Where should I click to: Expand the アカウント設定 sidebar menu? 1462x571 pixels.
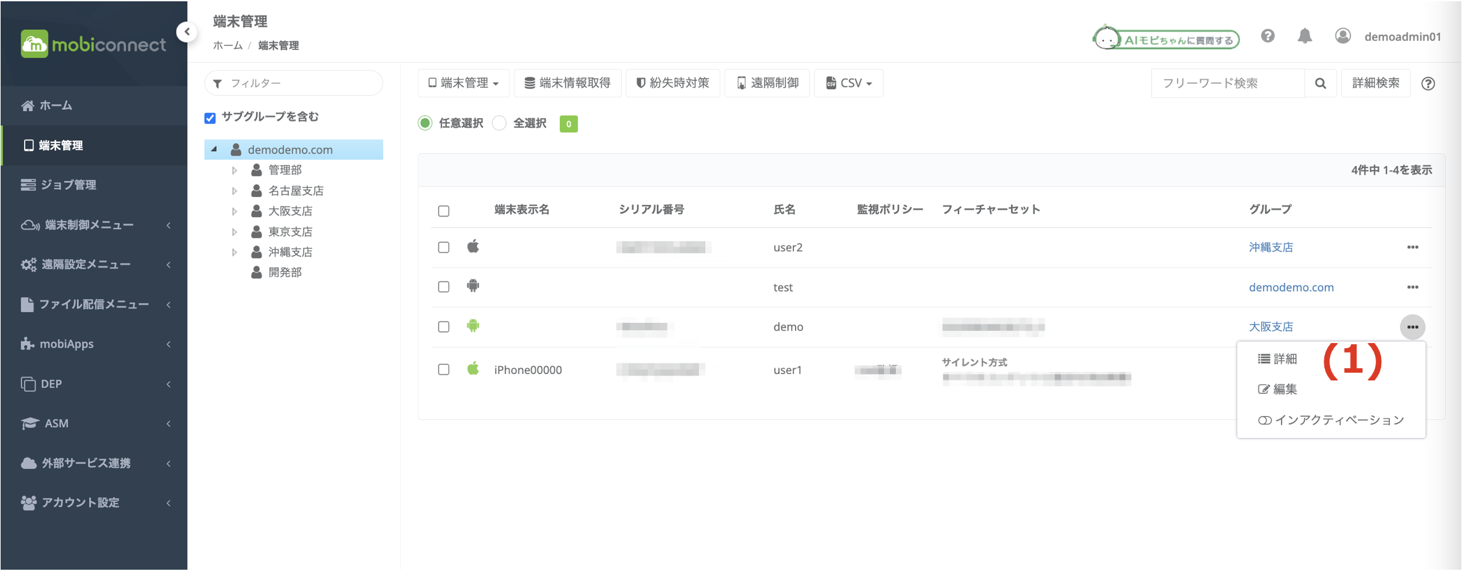[94, 503]
